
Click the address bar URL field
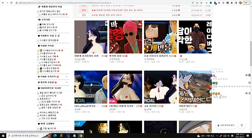pos(103,3)
